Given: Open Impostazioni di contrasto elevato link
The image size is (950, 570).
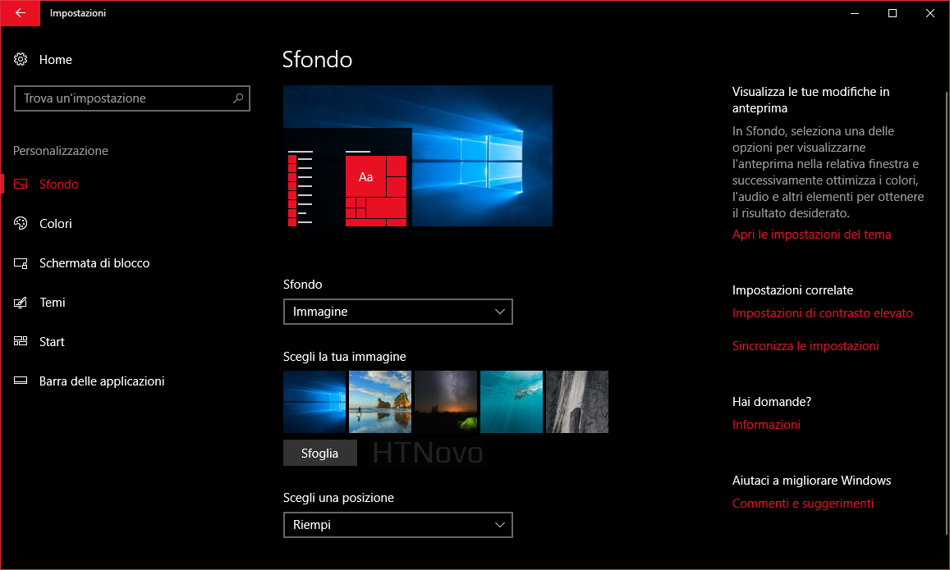Looking at the screenshot, I should [822, 312].
